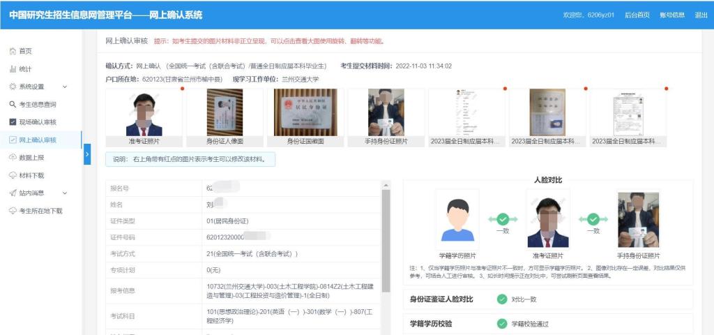Click the gear icon beside 系统设置
This screenshot has height=335, width=714.
click(13, 87)
